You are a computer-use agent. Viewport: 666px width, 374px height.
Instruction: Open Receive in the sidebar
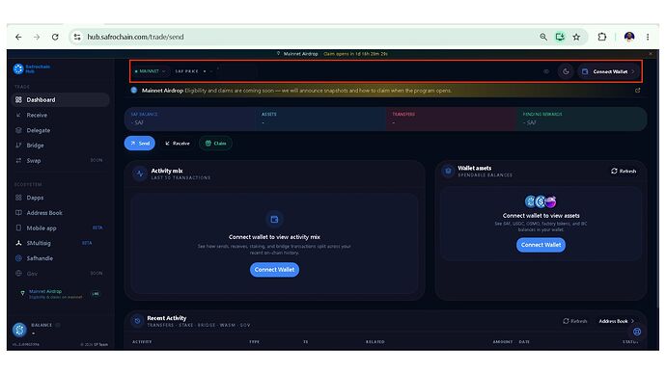point(60,115)
